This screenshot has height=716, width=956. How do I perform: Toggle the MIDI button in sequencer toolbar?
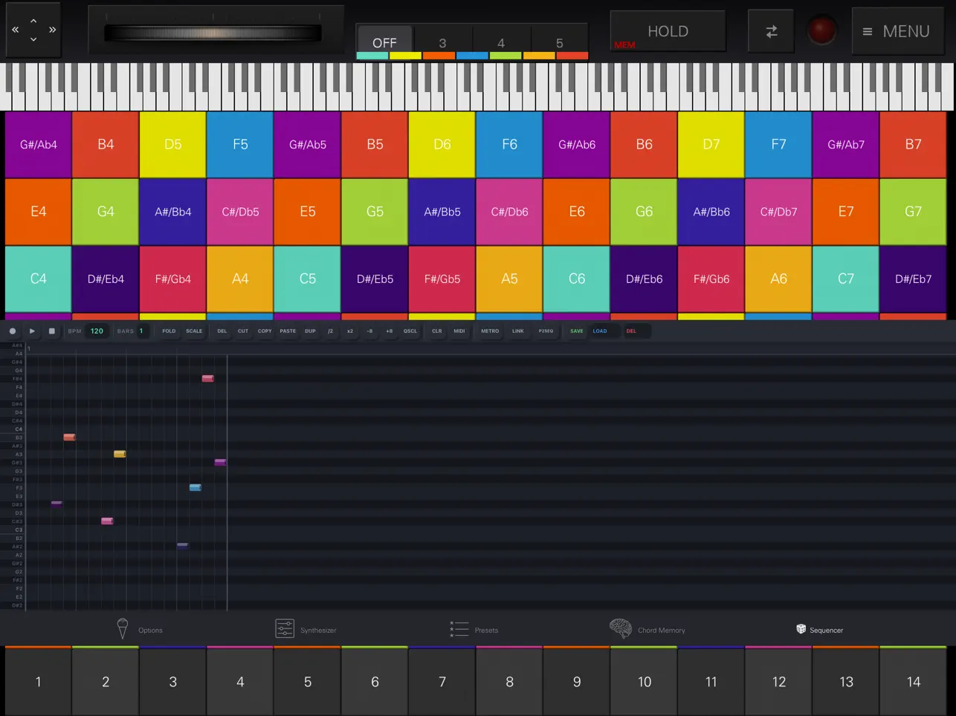(459, 331)
